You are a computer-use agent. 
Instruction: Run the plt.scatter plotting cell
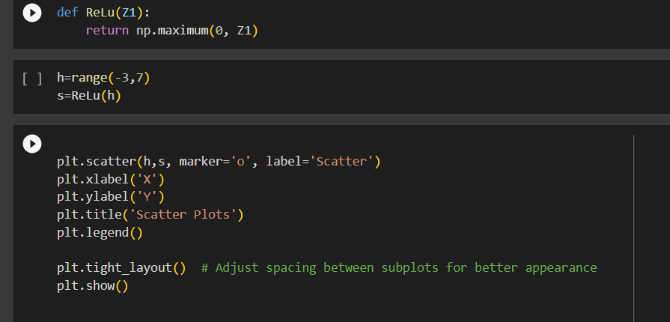tap(32, 144)
